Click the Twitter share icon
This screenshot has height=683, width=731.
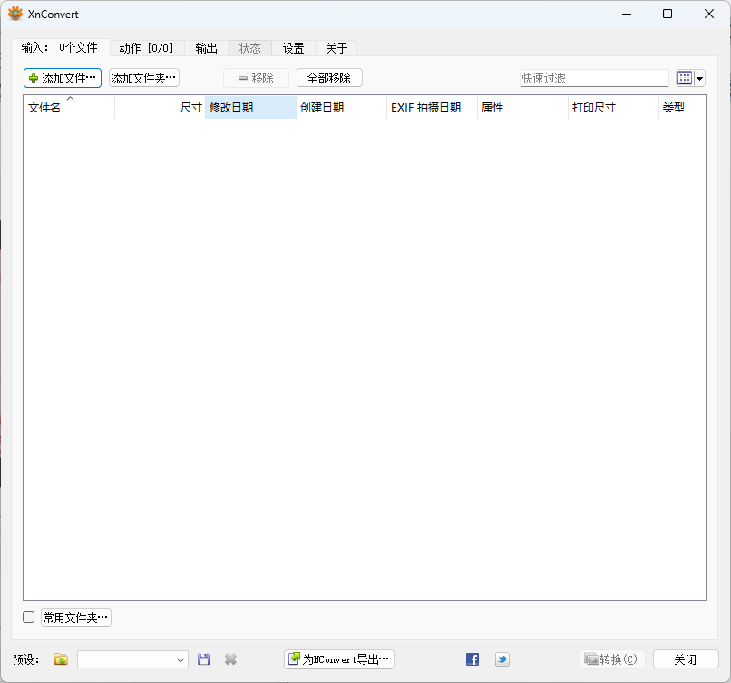pyautogui.click(x=502, y=659)
